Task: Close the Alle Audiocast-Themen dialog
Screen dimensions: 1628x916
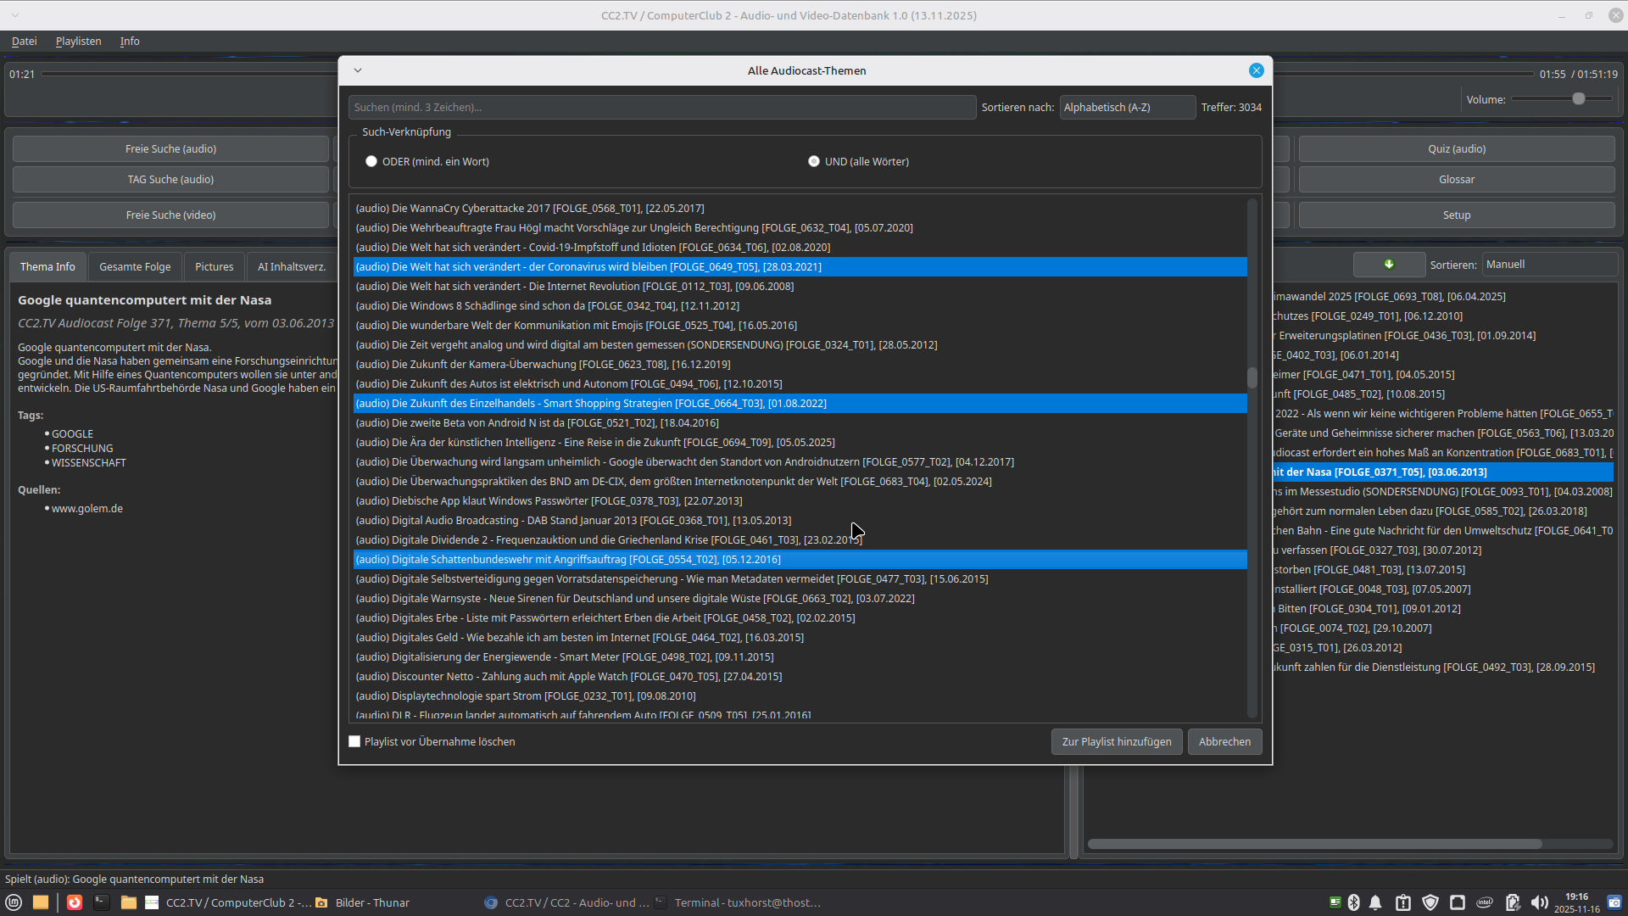Action: 1256,70
